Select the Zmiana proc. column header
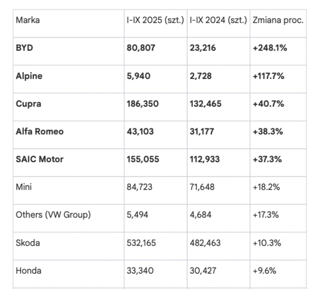The height and width of the screenshot is (289, 325). point(278,20)
